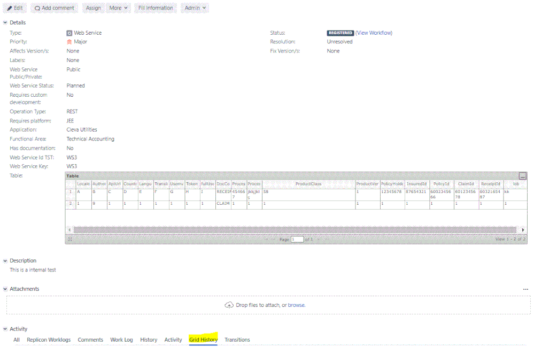Click the REGISTERED status badge
The image size is (534, 347).
click(x=340, y=33)
